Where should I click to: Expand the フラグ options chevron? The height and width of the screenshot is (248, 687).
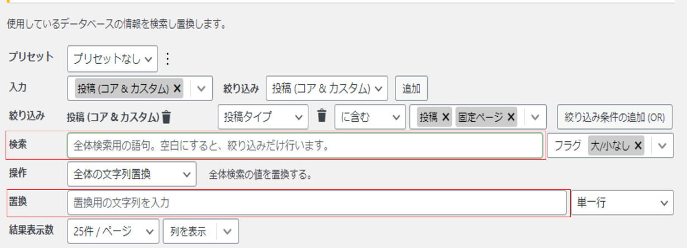tap(662, 146)
